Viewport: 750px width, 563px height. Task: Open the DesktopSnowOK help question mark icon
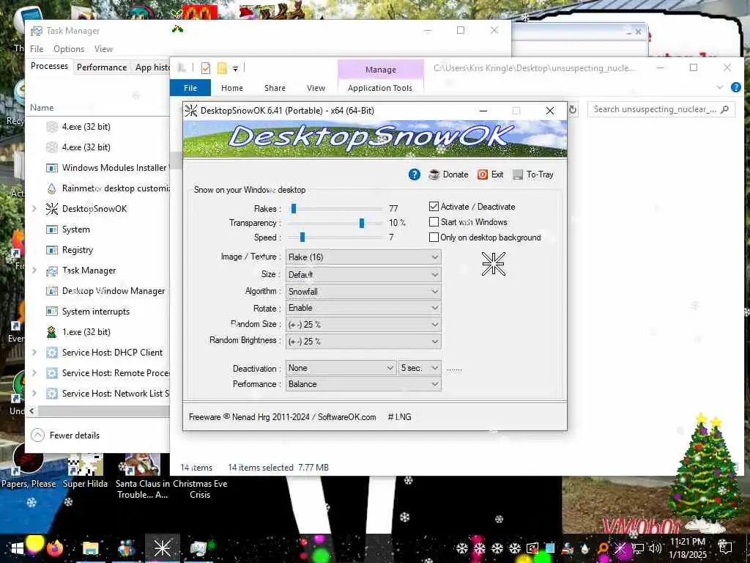pyautogui.click(x=415, y=174)
